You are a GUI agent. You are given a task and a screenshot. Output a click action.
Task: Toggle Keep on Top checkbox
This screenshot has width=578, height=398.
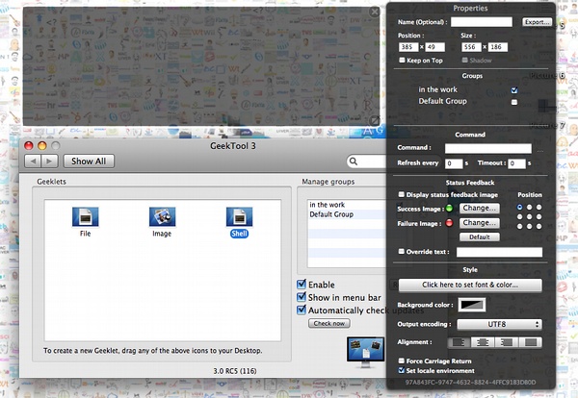tap(402, 60)
